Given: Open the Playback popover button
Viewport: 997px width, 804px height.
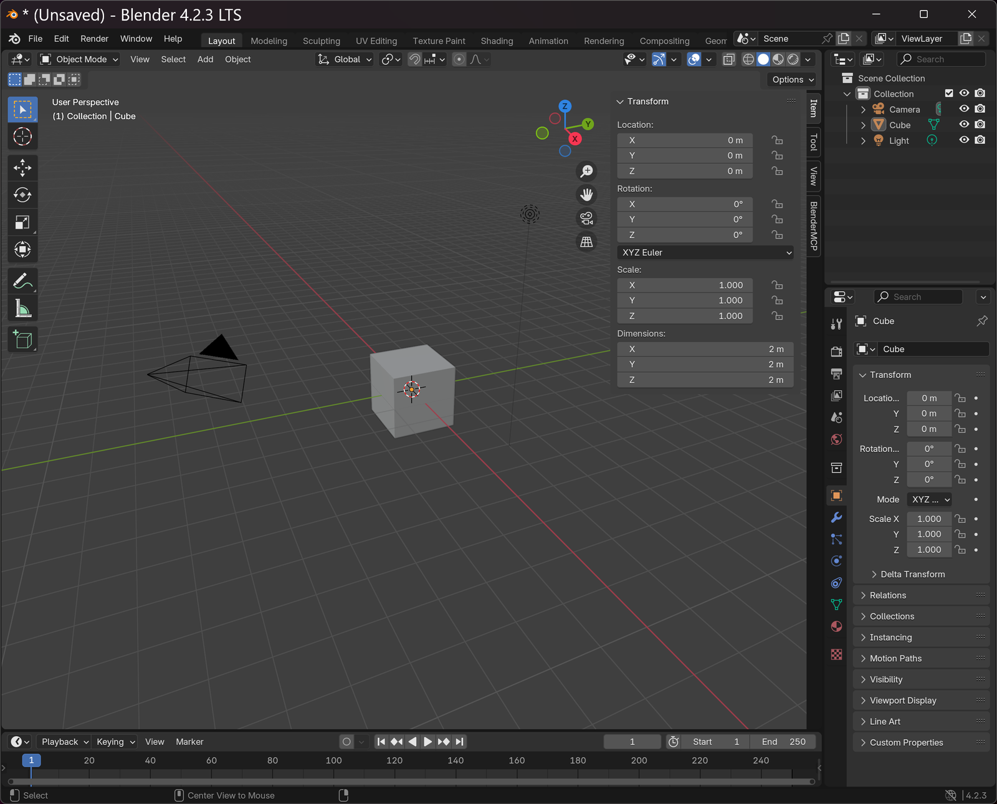Looking at the screenshot, I should [x=65, y=742].
